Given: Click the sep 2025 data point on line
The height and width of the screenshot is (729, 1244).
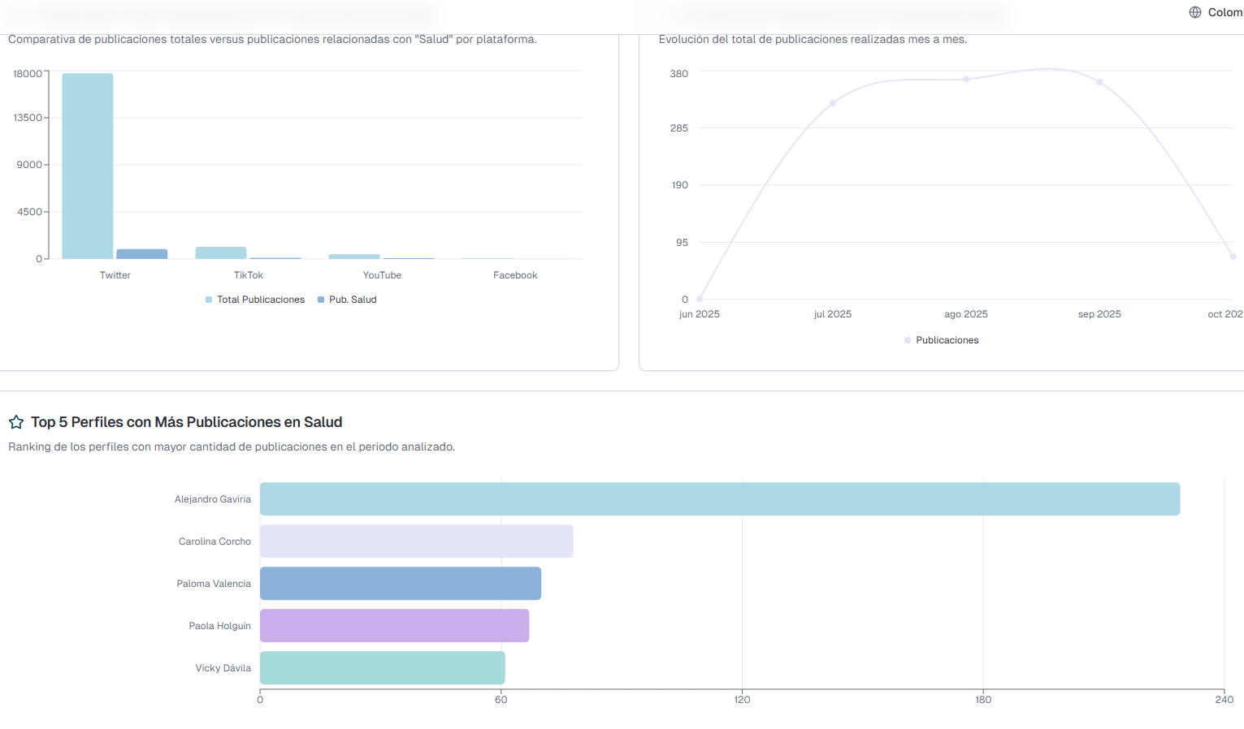Looking at the screenshot, I should (1099, 82).
